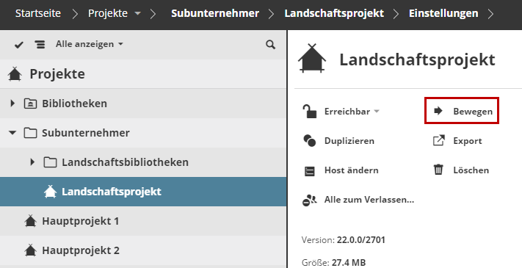This screenshot has height=268, width=522.
Task: Click the version value 22.0.0/2701
Action: [x=361, y=239]
